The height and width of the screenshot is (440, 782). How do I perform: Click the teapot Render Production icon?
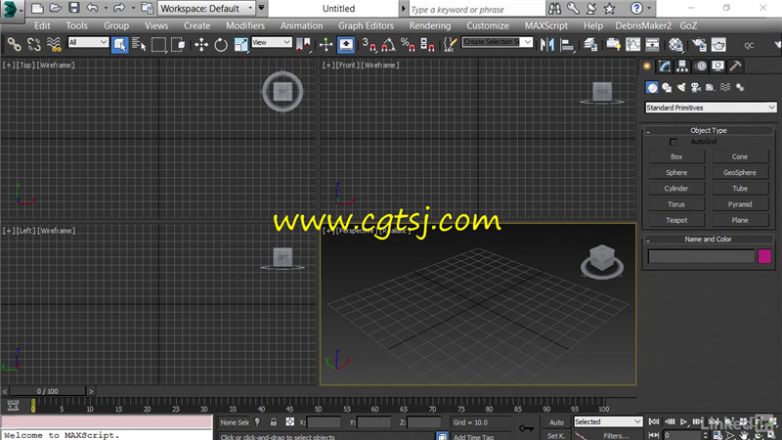[x=718, y=45]
